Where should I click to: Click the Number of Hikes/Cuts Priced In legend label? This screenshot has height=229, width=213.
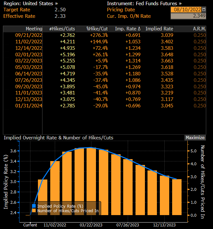pyautogui.click(x=68, y=211)
